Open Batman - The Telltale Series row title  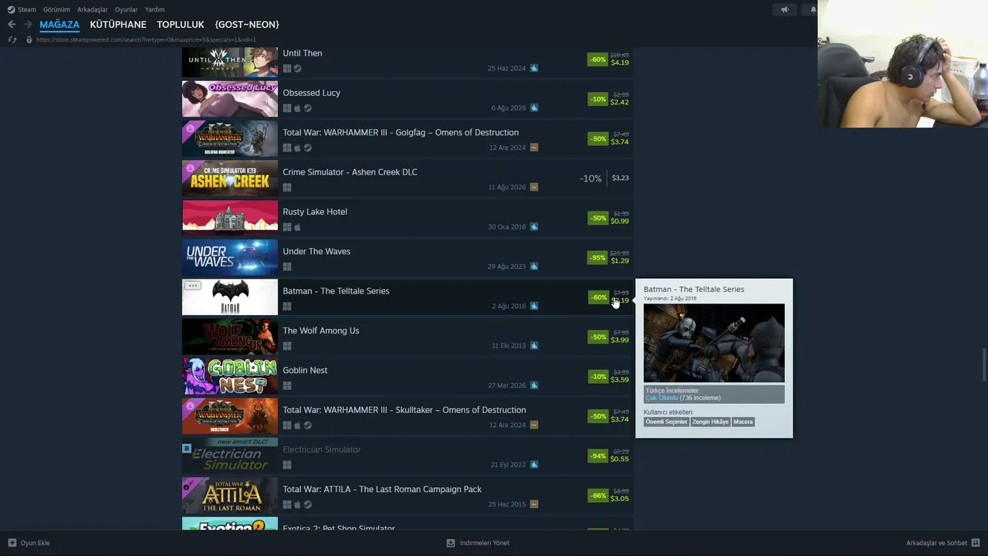[336, 291]
